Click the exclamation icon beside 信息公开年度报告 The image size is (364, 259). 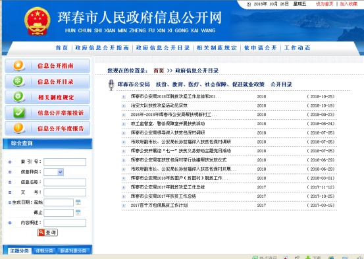point(18,128)
